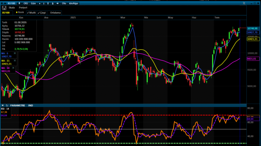
Task: Remove the MA: 21 indicator with its X
Action: [x=15, y=61]
